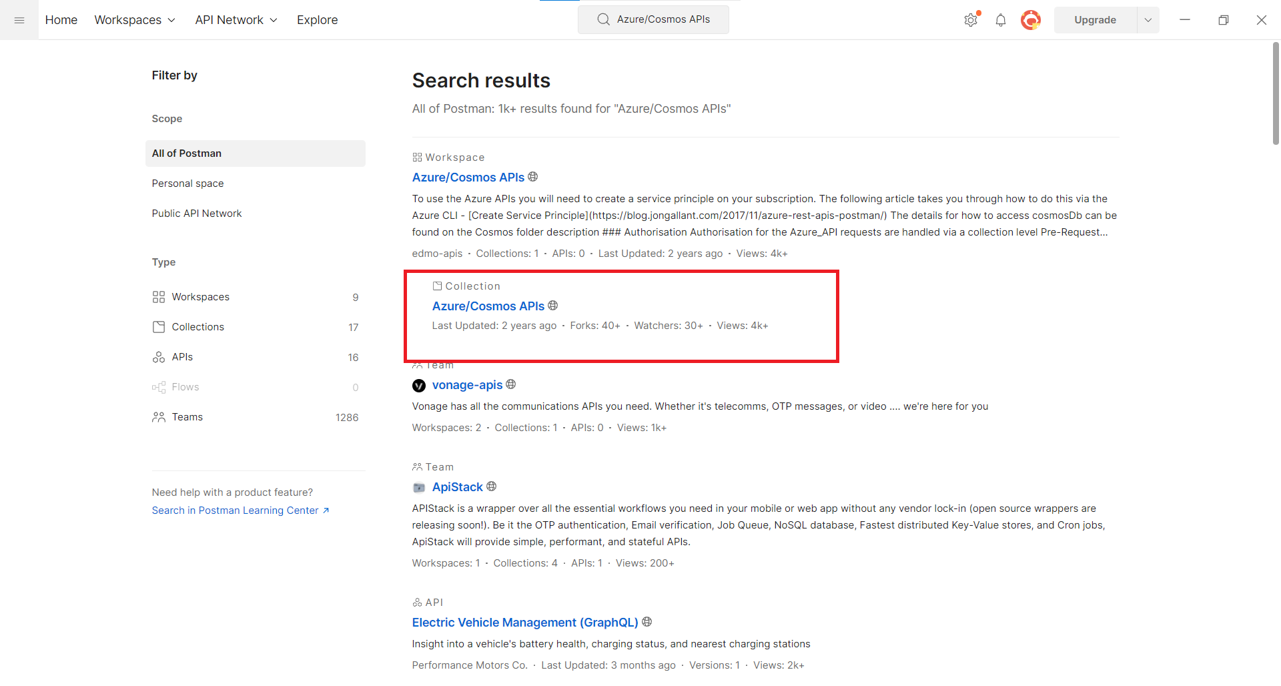
Task: Select the All of Postman scope
Action: (x=256, y=153)
